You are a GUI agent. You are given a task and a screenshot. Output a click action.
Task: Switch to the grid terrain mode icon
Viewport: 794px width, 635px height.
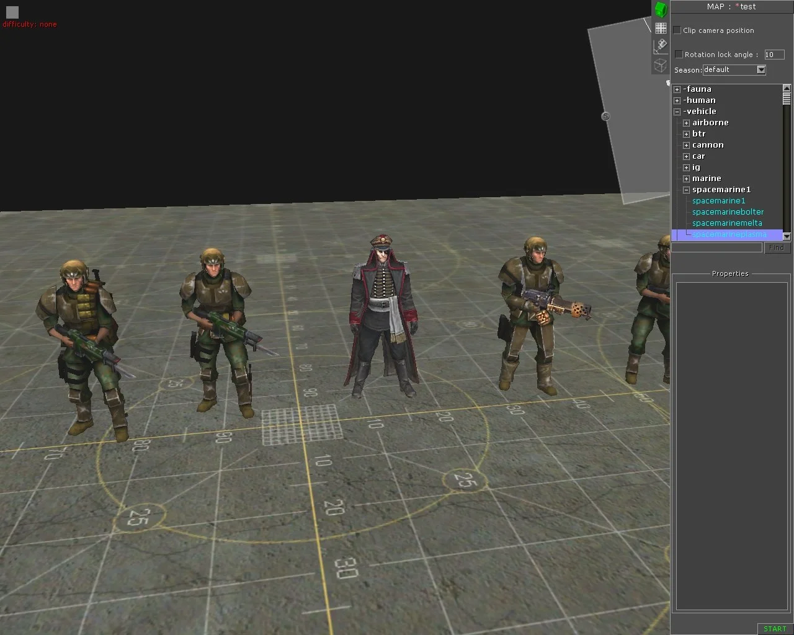tap(661, 29)
